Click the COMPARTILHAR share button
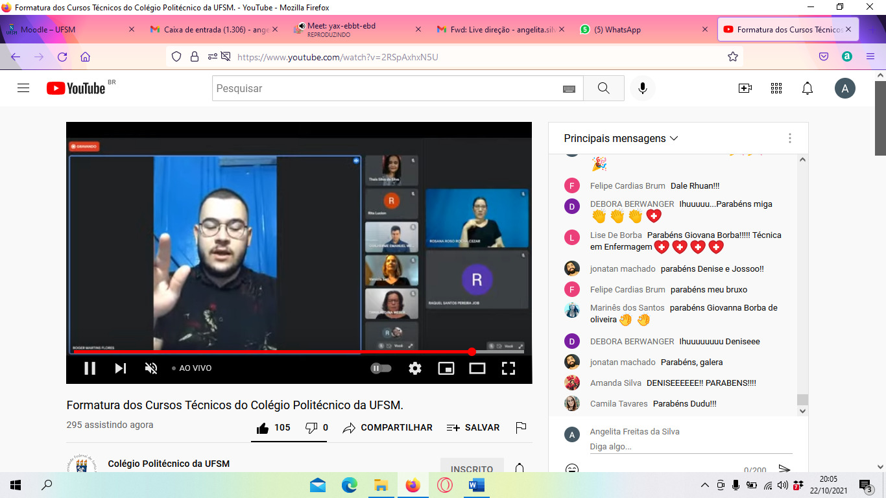This screenshot has width=886, height=498. coord(388,428)
